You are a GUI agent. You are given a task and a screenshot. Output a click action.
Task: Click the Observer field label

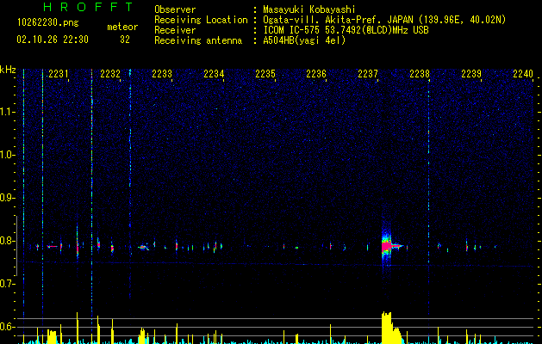(x=175, y=9)
